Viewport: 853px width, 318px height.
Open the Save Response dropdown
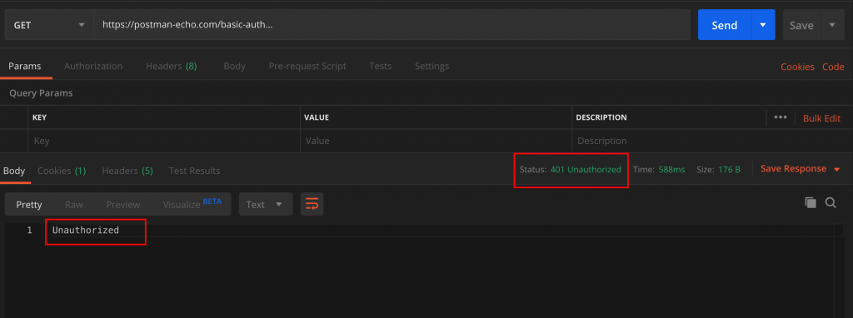[x=800, y=169]
